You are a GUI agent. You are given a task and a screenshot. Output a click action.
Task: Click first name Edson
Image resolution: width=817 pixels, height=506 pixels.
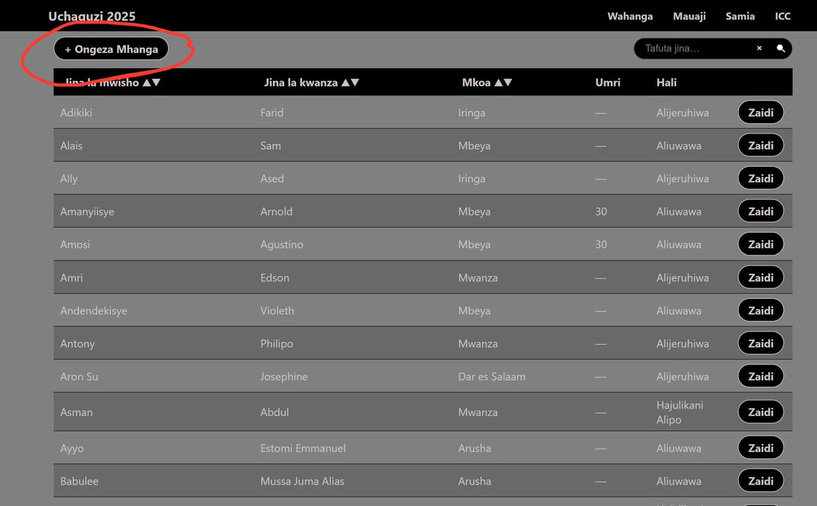point(275,278)
